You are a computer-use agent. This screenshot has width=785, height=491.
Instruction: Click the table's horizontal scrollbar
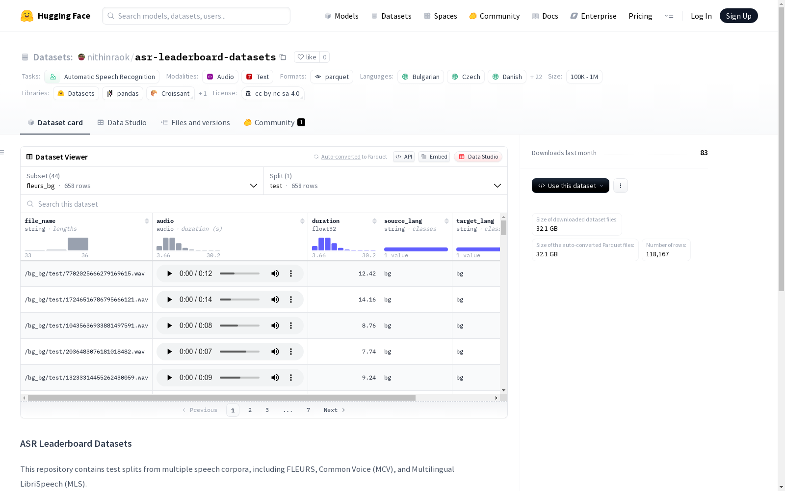(222, 398)
